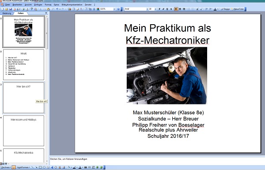Switch to the Gliederung tab
265x170 pixels.
click(x=7, y=13)
